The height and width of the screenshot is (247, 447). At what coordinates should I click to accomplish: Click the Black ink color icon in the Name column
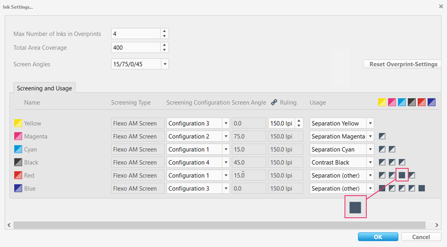click(18, 162)
